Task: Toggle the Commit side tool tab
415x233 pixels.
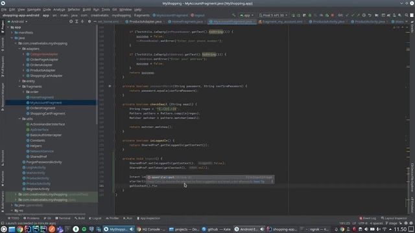Action: pyautogui.click(x=3, y=45)
